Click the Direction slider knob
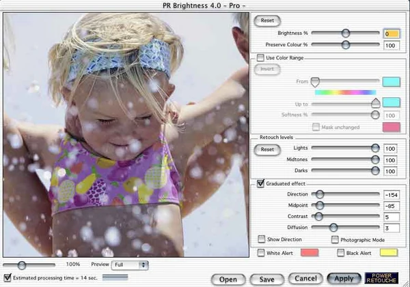 pyautogui.click(x=320, y=194)
